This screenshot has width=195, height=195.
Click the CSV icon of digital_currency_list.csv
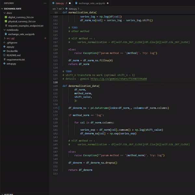[x=6, y=17]
